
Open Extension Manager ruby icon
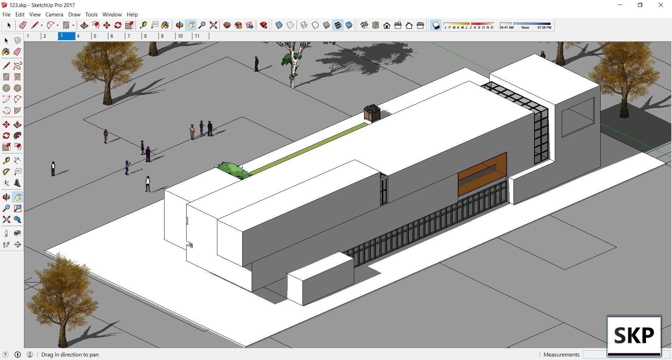pos(264,25)
